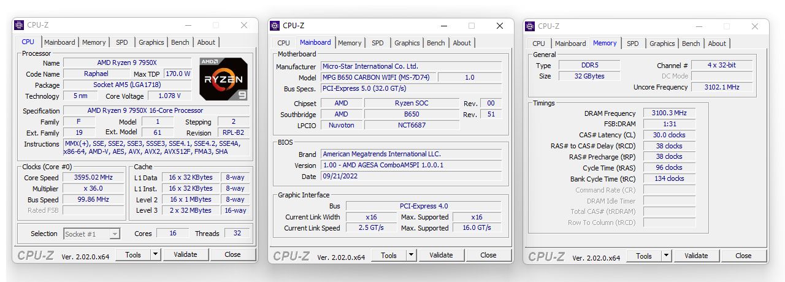785x282 pixels.
Task: Open Bench tab in the CPU window
Action: (x=180, y=42)
